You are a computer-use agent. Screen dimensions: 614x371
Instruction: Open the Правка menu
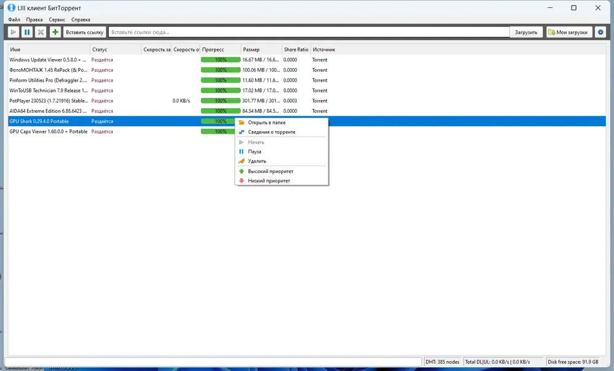tap(34, 20)
